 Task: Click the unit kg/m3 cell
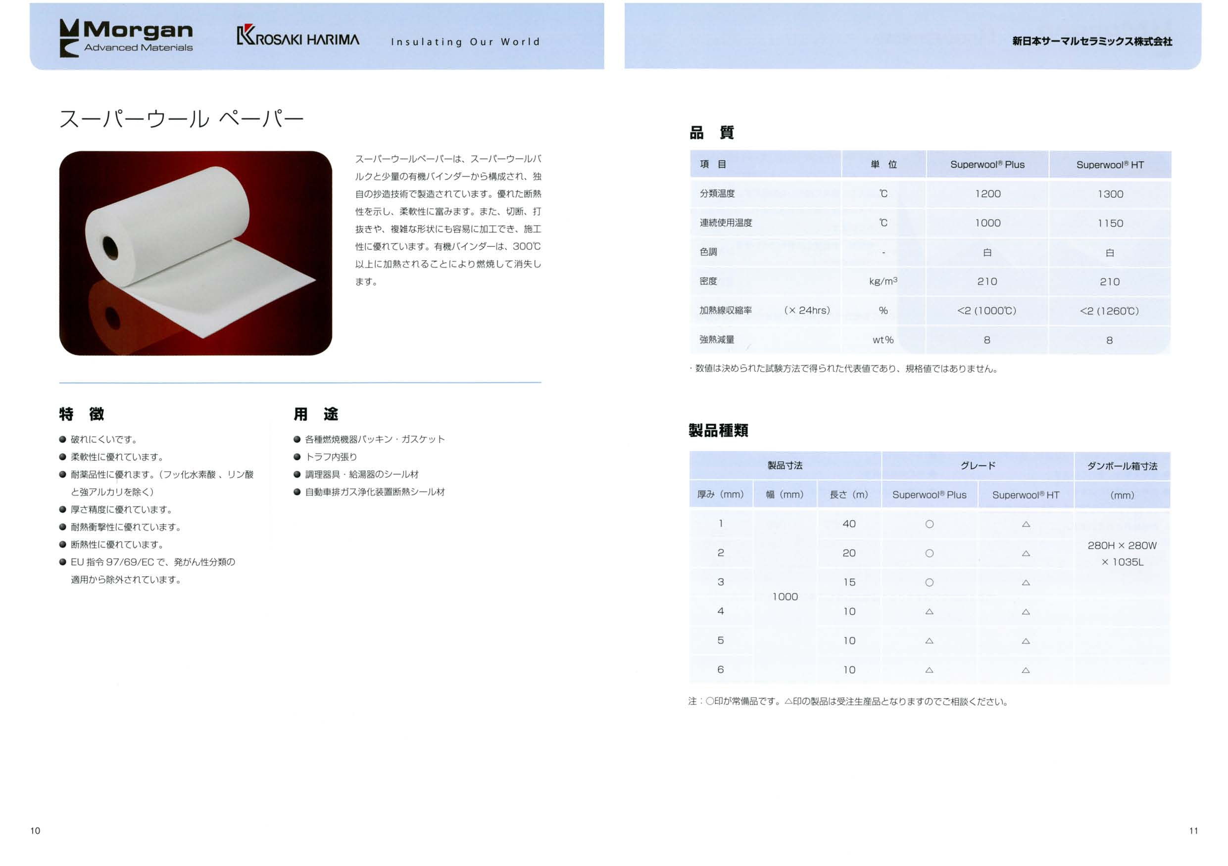click(883, 280)
